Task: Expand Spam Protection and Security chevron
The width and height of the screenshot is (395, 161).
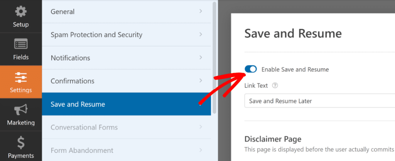Action: coord(201,35)
